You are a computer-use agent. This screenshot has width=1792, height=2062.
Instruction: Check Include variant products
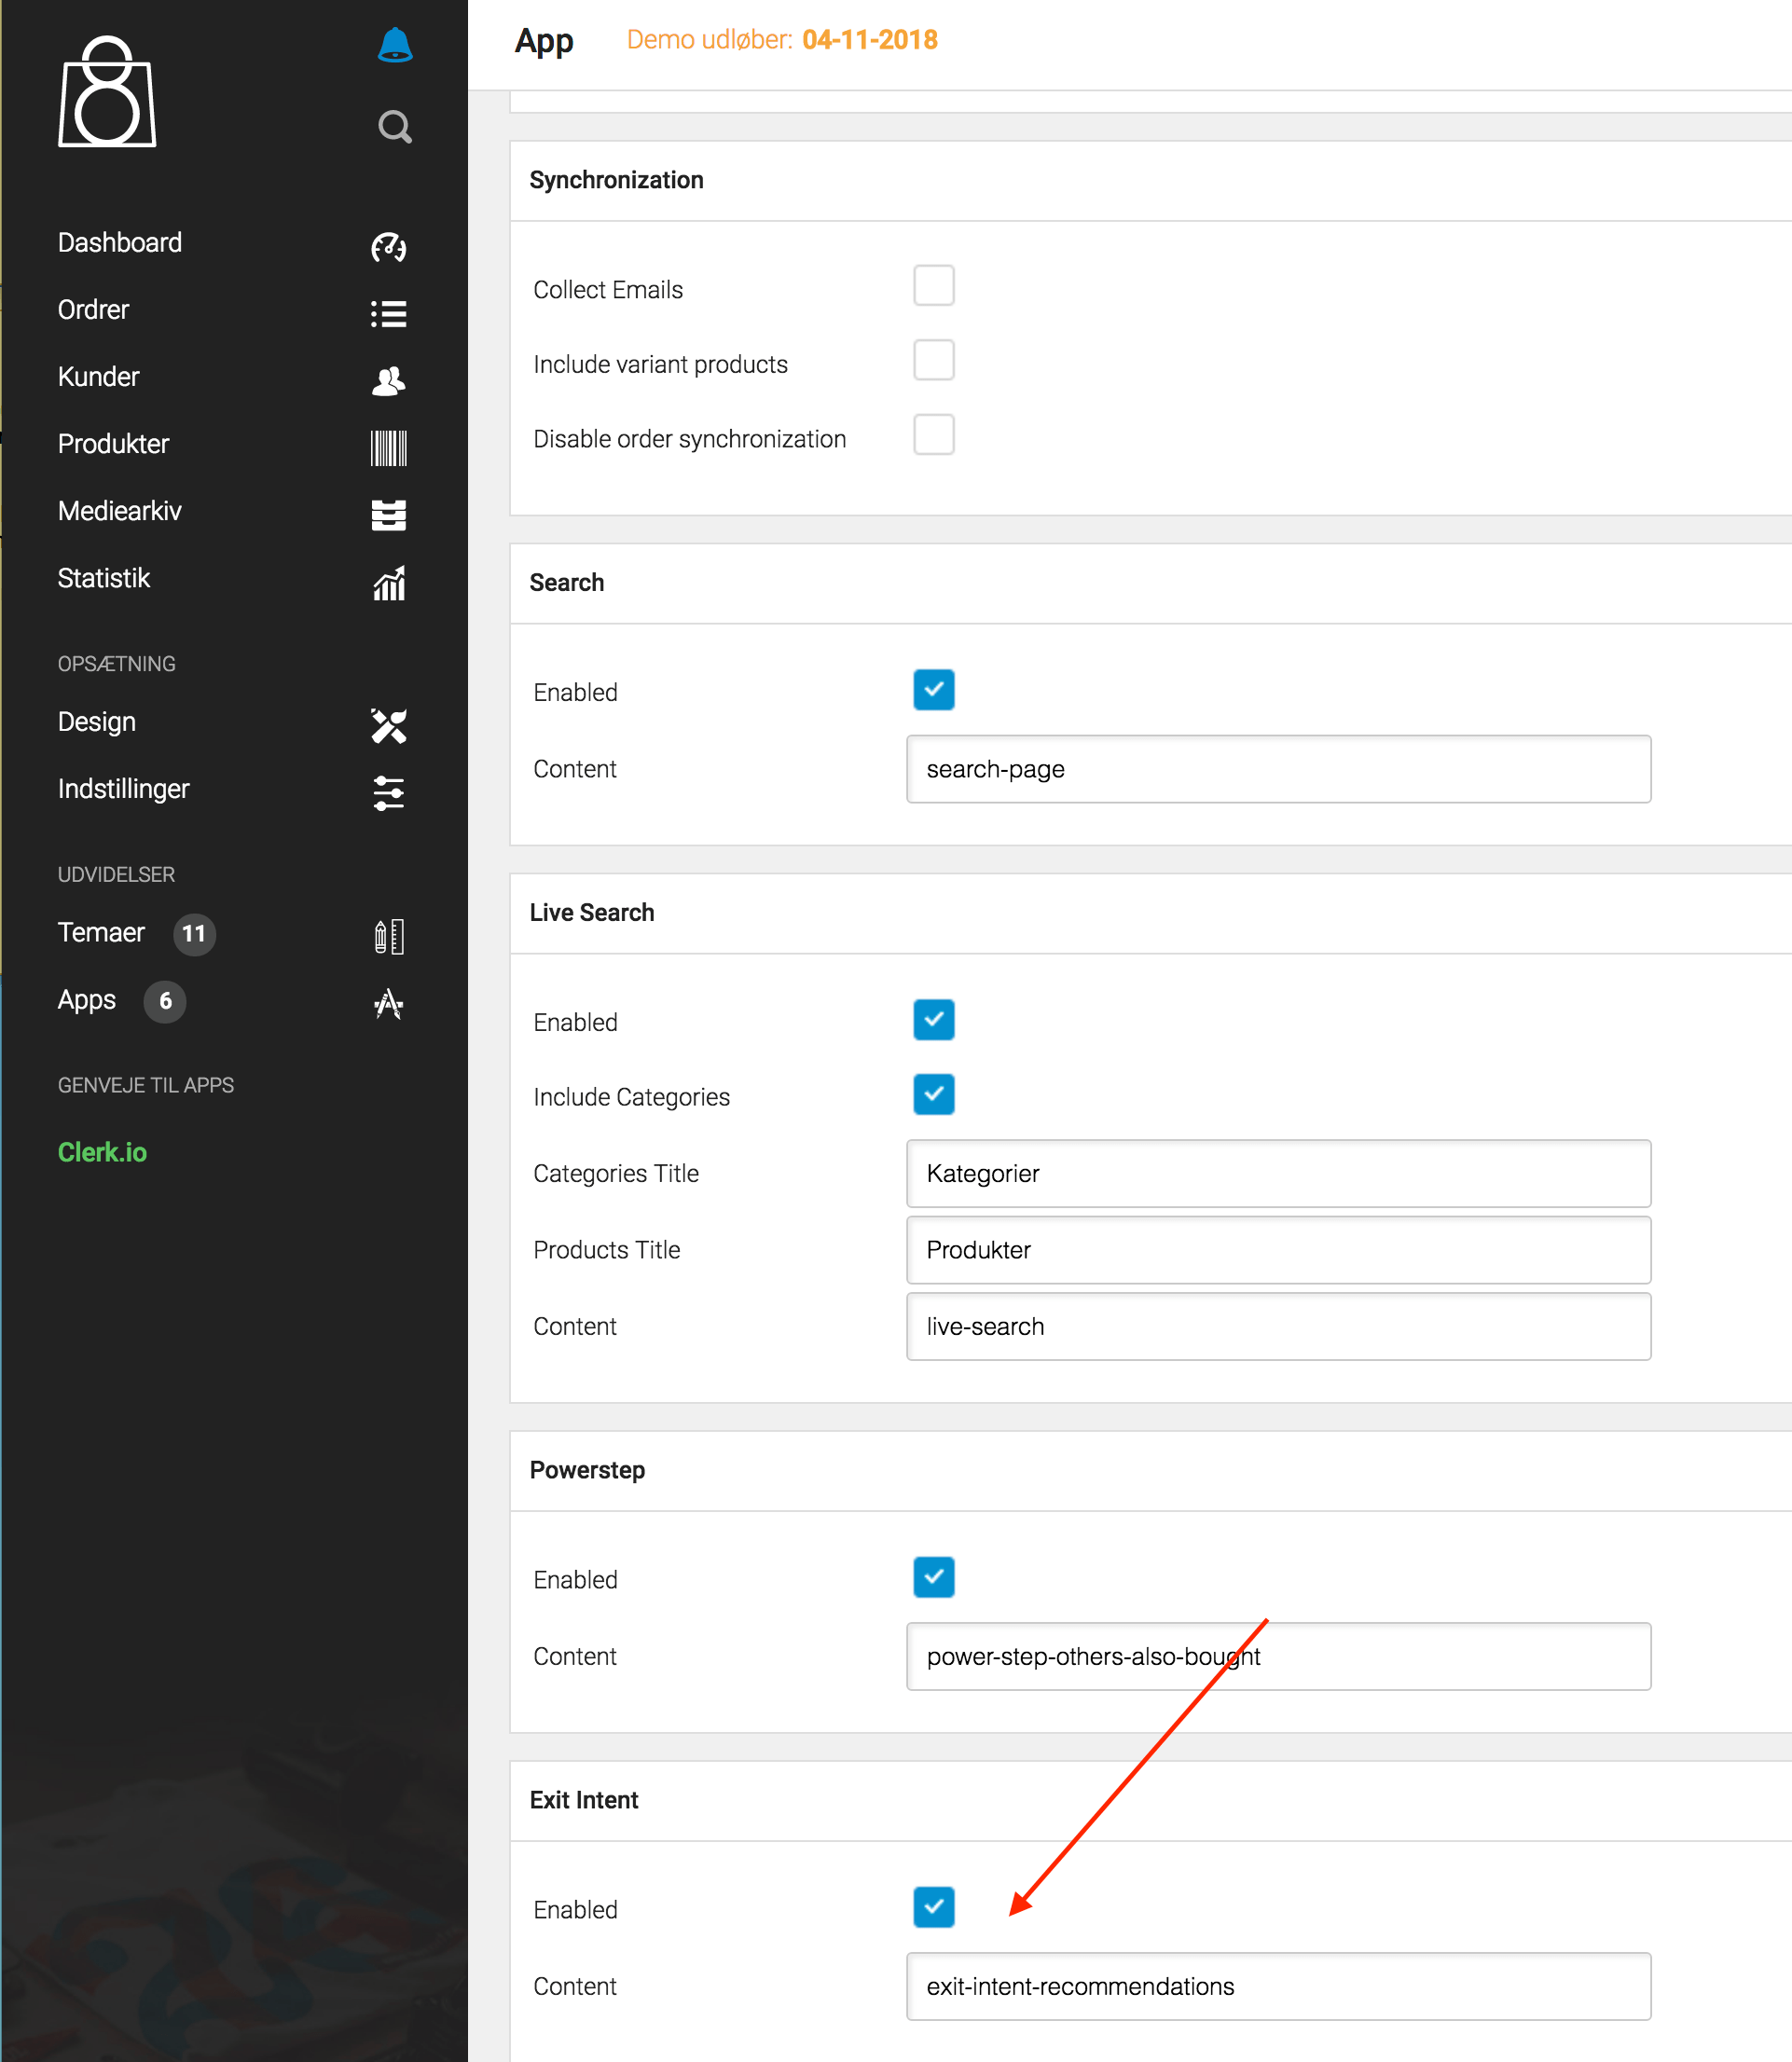pyautogui.click(x=933, y=360)
